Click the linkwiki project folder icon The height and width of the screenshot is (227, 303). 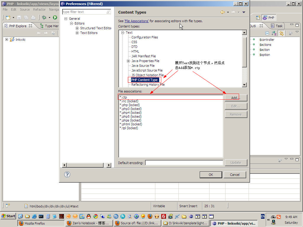tap(12, 40)
